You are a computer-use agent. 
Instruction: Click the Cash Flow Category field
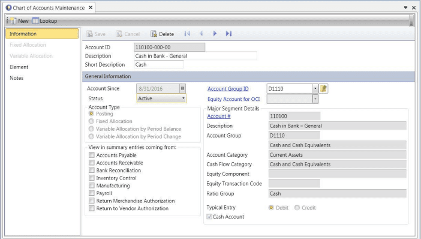click(x=337, y=165)
